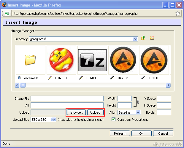Click the '104x105' size label
The height and width of the screenshot is (148, 184).
point(122,78)
